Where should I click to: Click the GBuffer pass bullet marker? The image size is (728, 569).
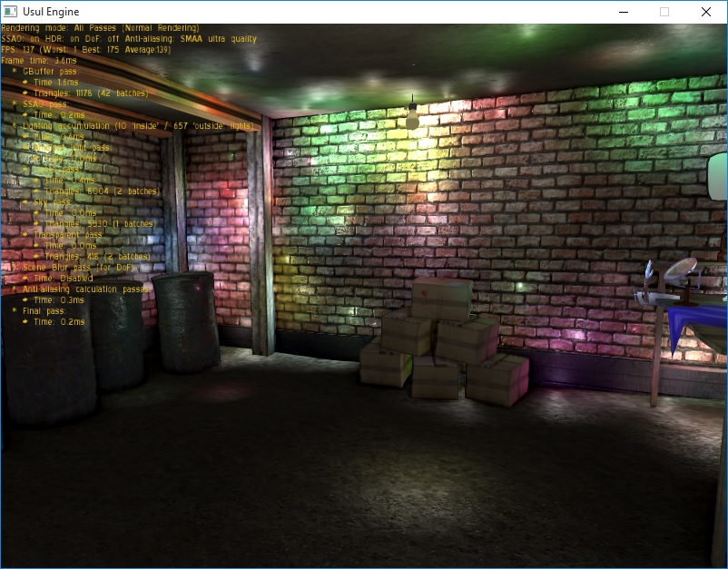coord(15,73)
